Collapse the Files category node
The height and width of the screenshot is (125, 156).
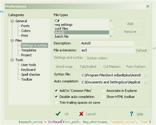click(12, 41)
